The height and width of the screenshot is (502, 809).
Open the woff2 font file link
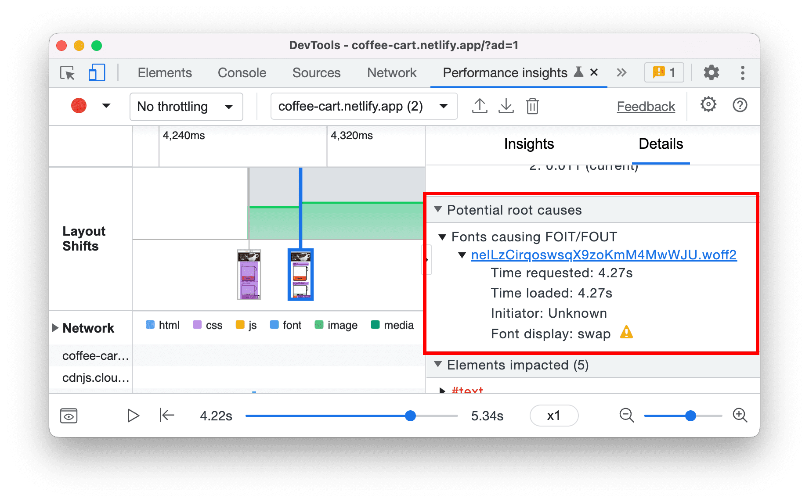603,255
